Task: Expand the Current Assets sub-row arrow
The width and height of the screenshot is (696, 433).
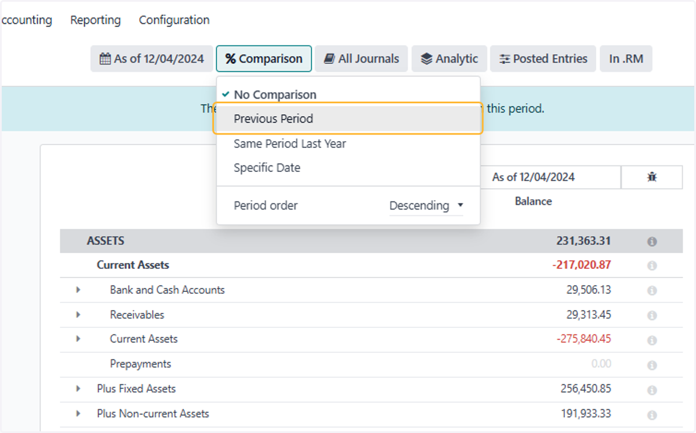Action: pyautogui.click(x=78, y=338)
